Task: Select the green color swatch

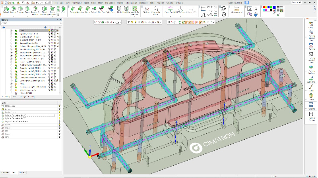Action: (271, 8)
